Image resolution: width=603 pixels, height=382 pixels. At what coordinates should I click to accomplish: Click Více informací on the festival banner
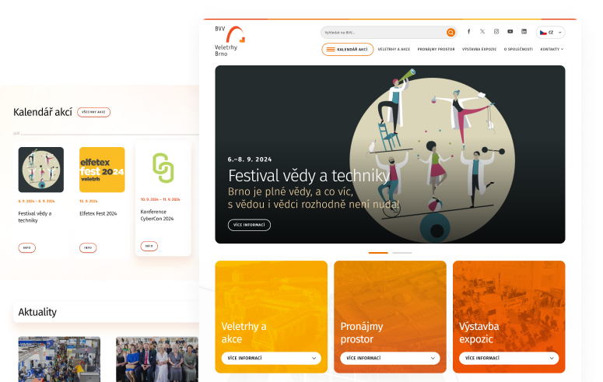[249, 225]
